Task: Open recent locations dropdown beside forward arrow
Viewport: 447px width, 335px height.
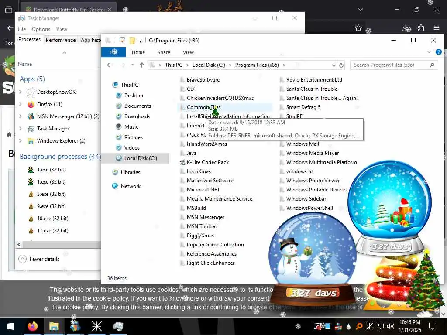Action: click(133, 65)
